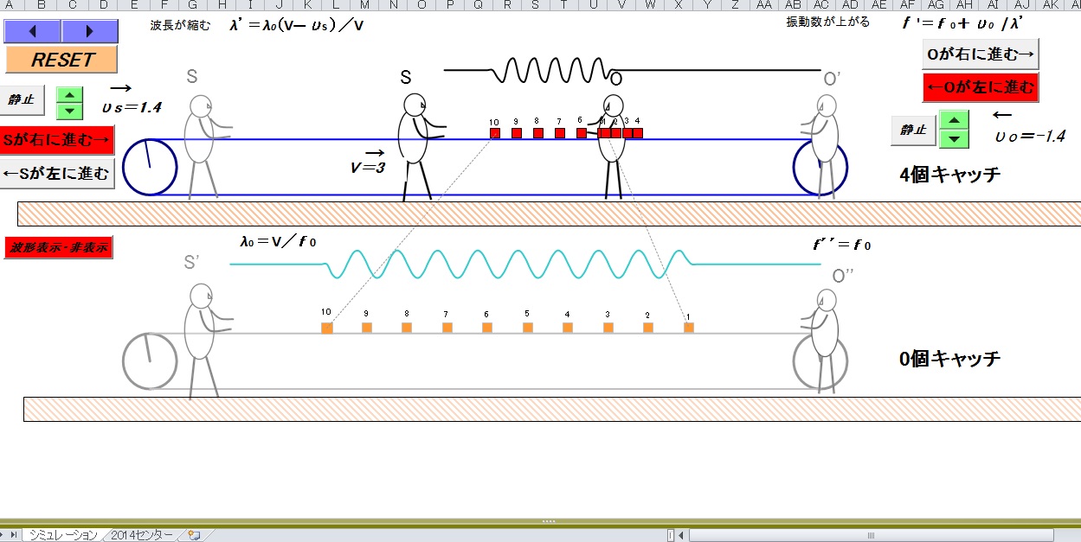Viewport: 1081px width, 542px height.
Task: Click the teal sine waveform
Action: [525, 264]
